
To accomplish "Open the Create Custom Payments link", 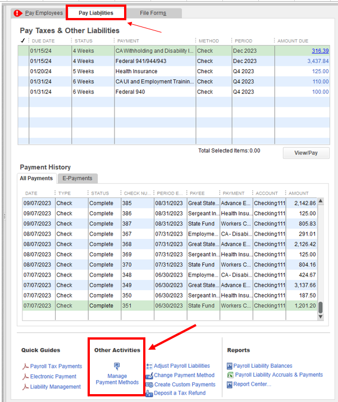I will (x=185, y=385).
